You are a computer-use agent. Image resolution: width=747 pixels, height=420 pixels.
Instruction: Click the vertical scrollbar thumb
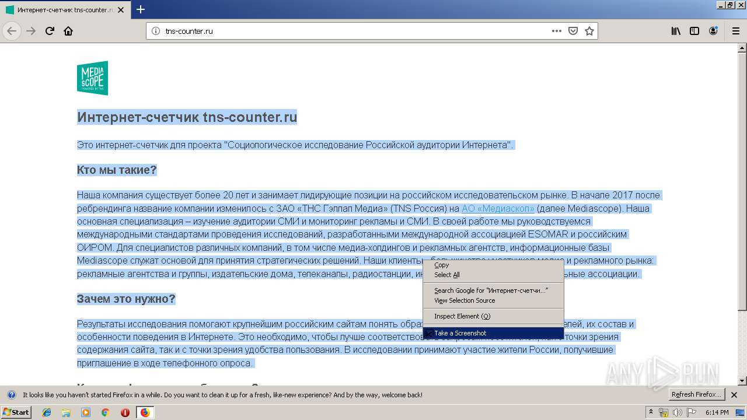742,181
